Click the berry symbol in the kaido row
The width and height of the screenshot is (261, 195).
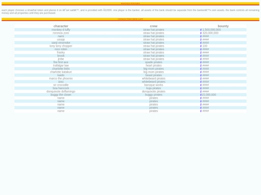[x=201, y=75]
